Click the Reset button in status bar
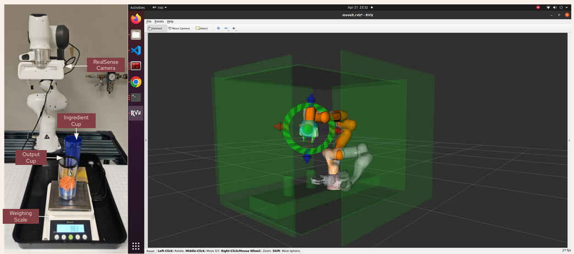Screen dimensions: 574x254 [150, 251]
